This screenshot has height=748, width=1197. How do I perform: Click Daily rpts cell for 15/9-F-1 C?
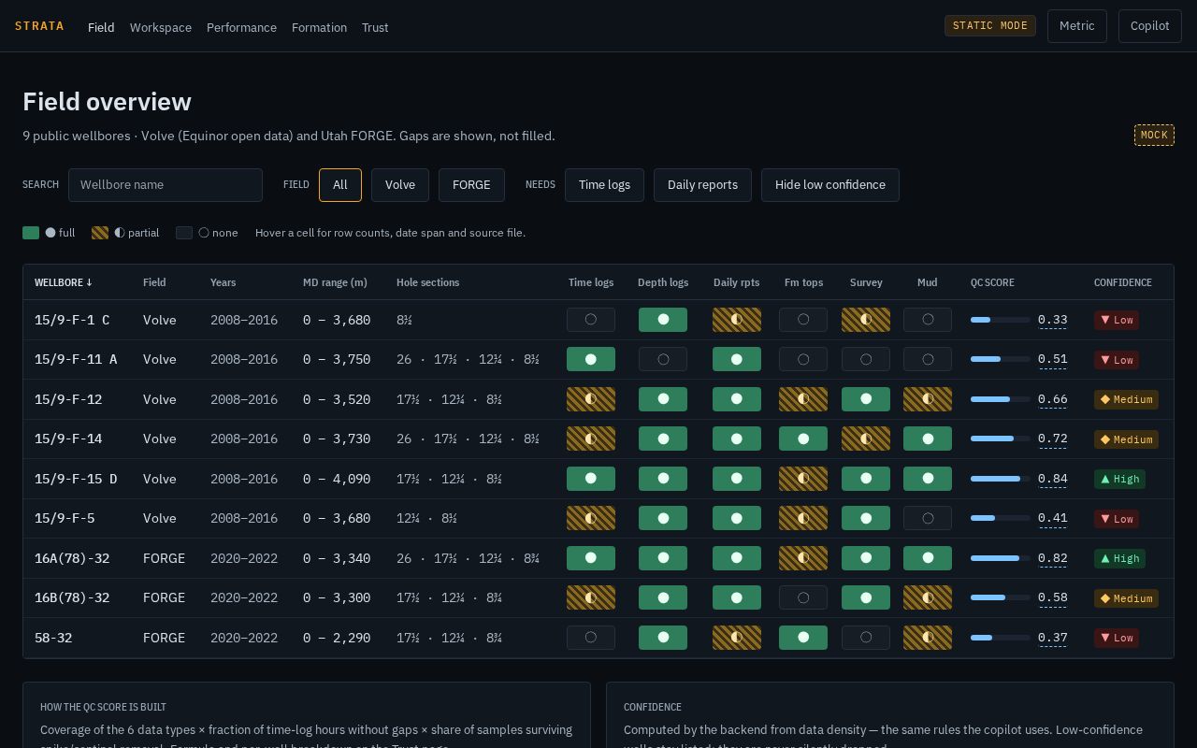tap(737, 320)
